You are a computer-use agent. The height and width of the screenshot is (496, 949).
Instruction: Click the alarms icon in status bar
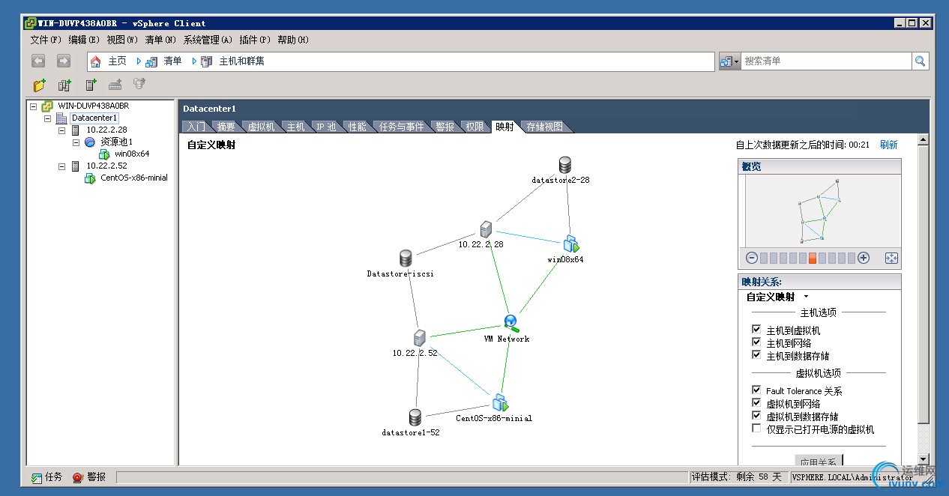coord(78,477)
